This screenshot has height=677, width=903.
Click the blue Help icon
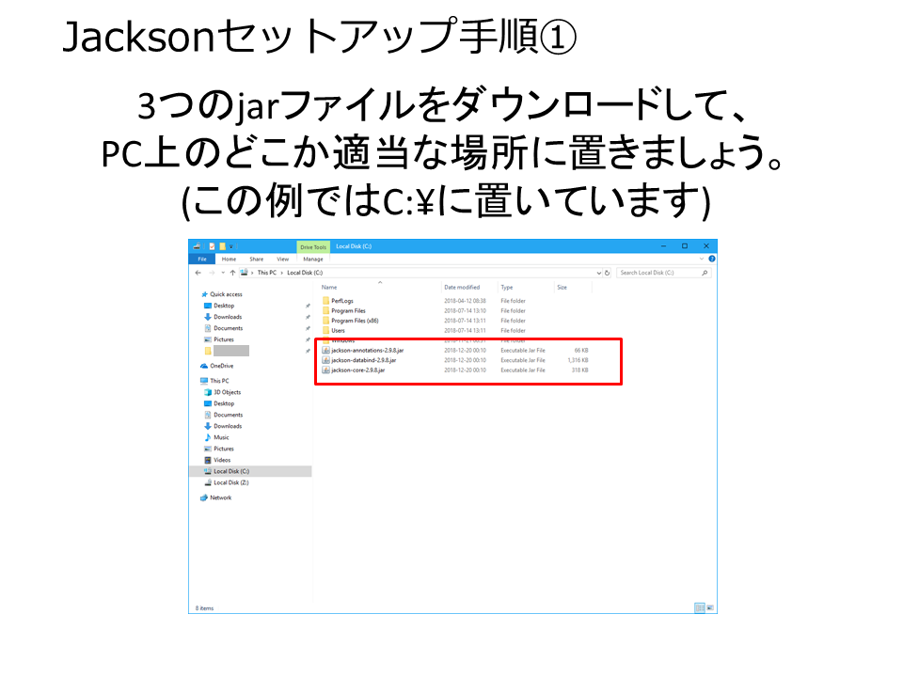pos(712,260)
